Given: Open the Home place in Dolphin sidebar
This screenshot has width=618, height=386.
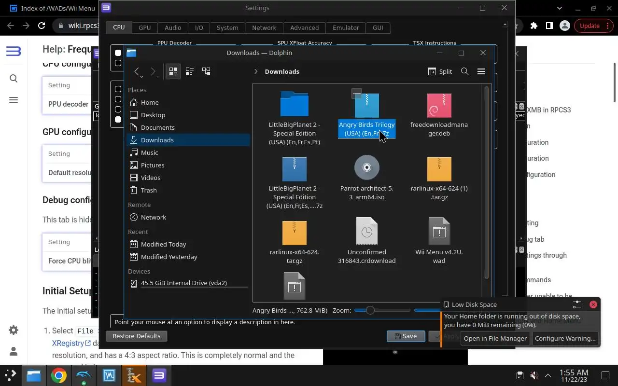Looking at the screenshot, I should (188, 102).
